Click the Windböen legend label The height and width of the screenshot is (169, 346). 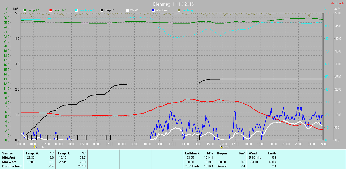163,10
